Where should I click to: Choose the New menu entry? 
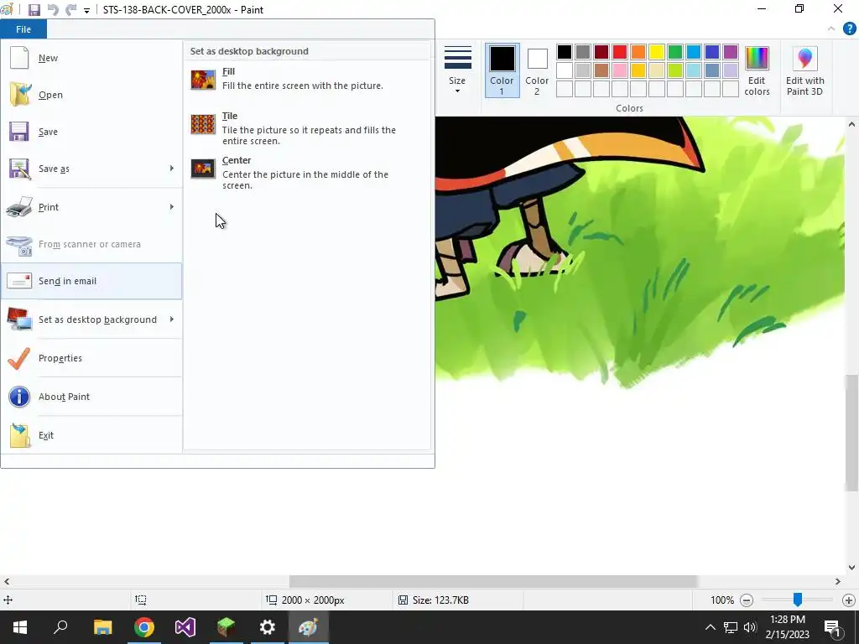tap(91, 58)
